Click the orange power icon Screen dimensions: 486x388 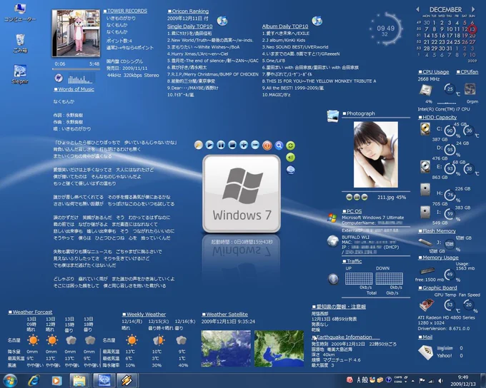click(267, 145)
